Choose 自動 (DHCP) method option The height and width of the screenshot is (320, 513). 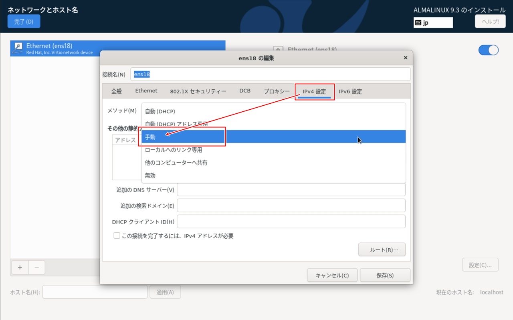pos(160,111)
